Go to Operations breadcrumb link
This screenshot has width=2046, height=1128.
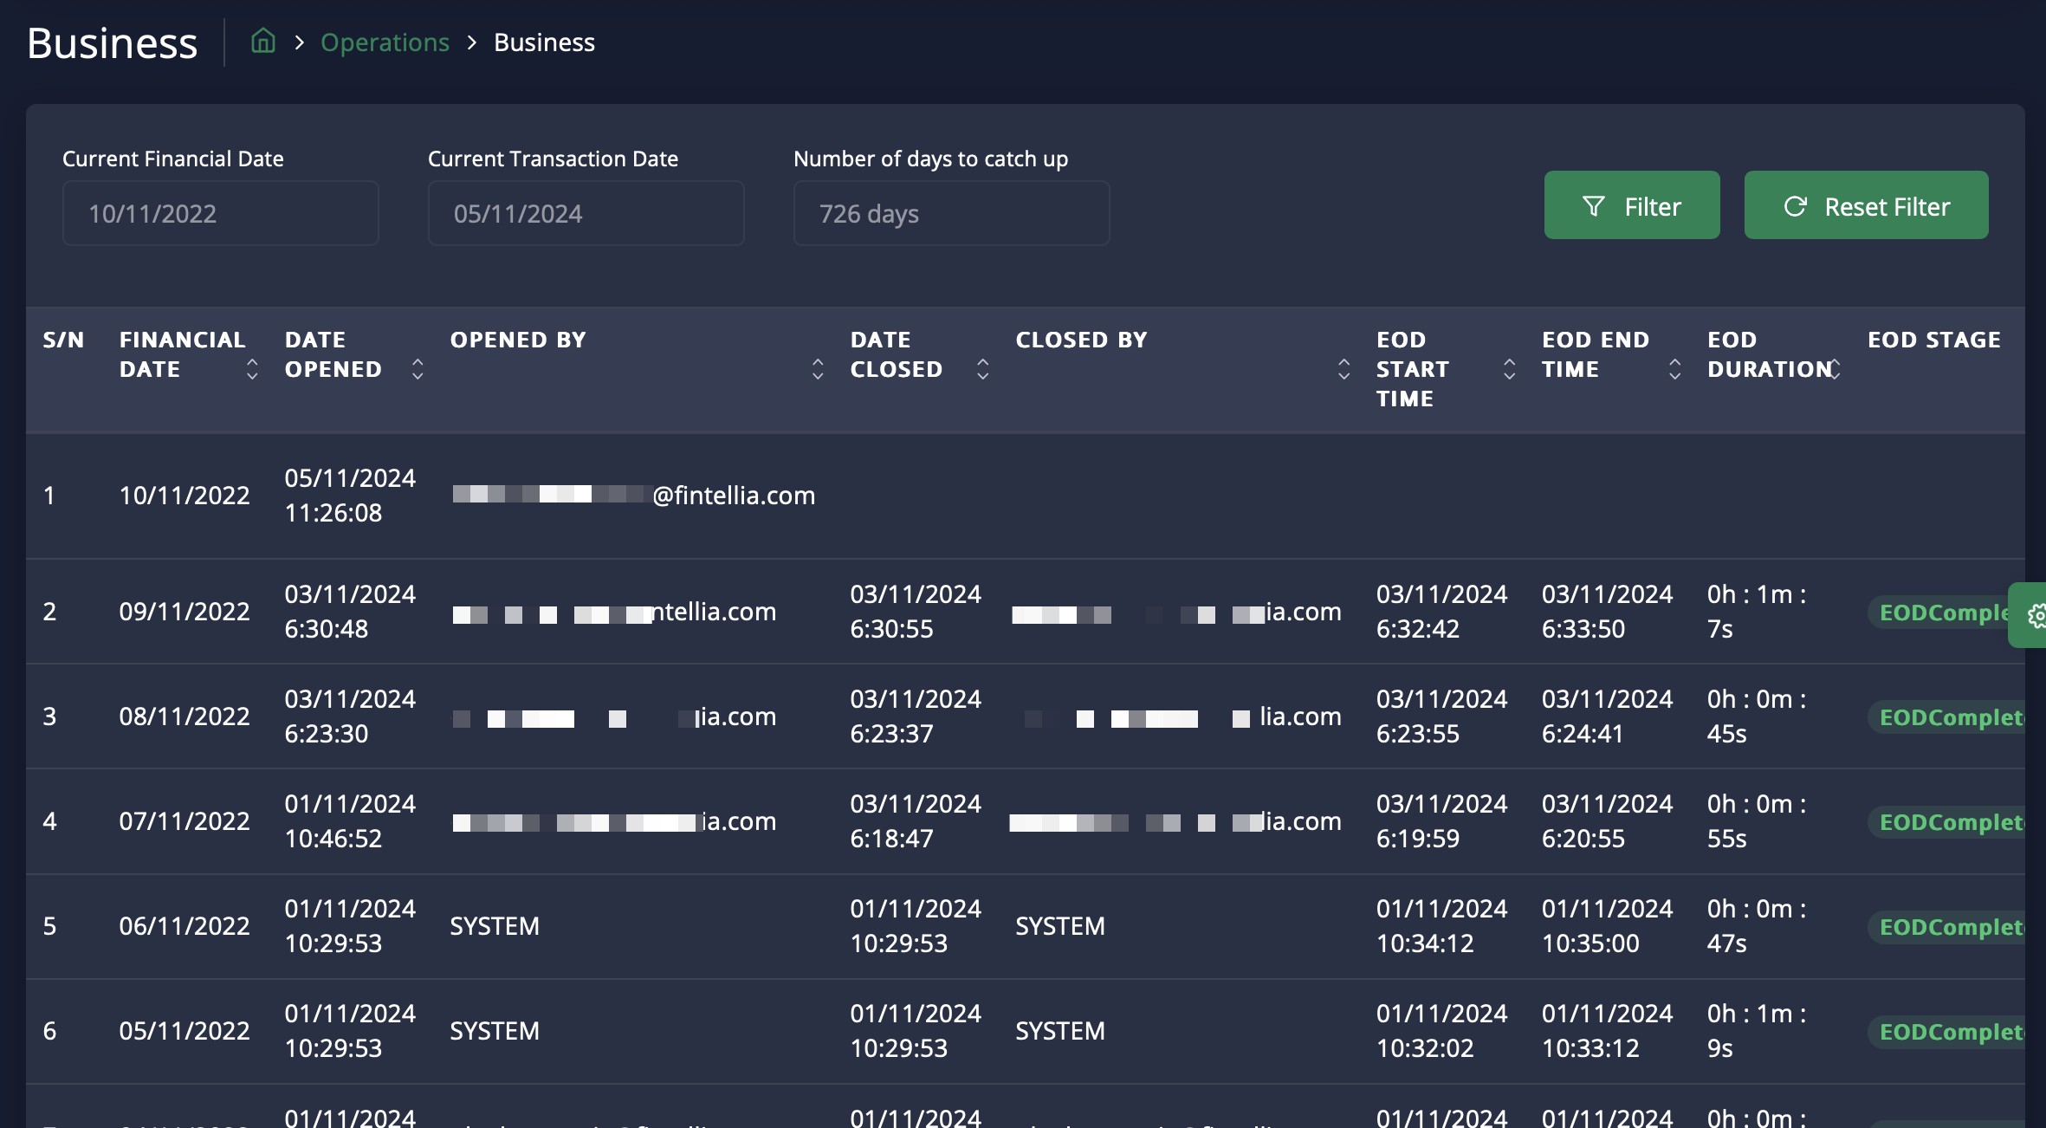(x=385, y=42)
